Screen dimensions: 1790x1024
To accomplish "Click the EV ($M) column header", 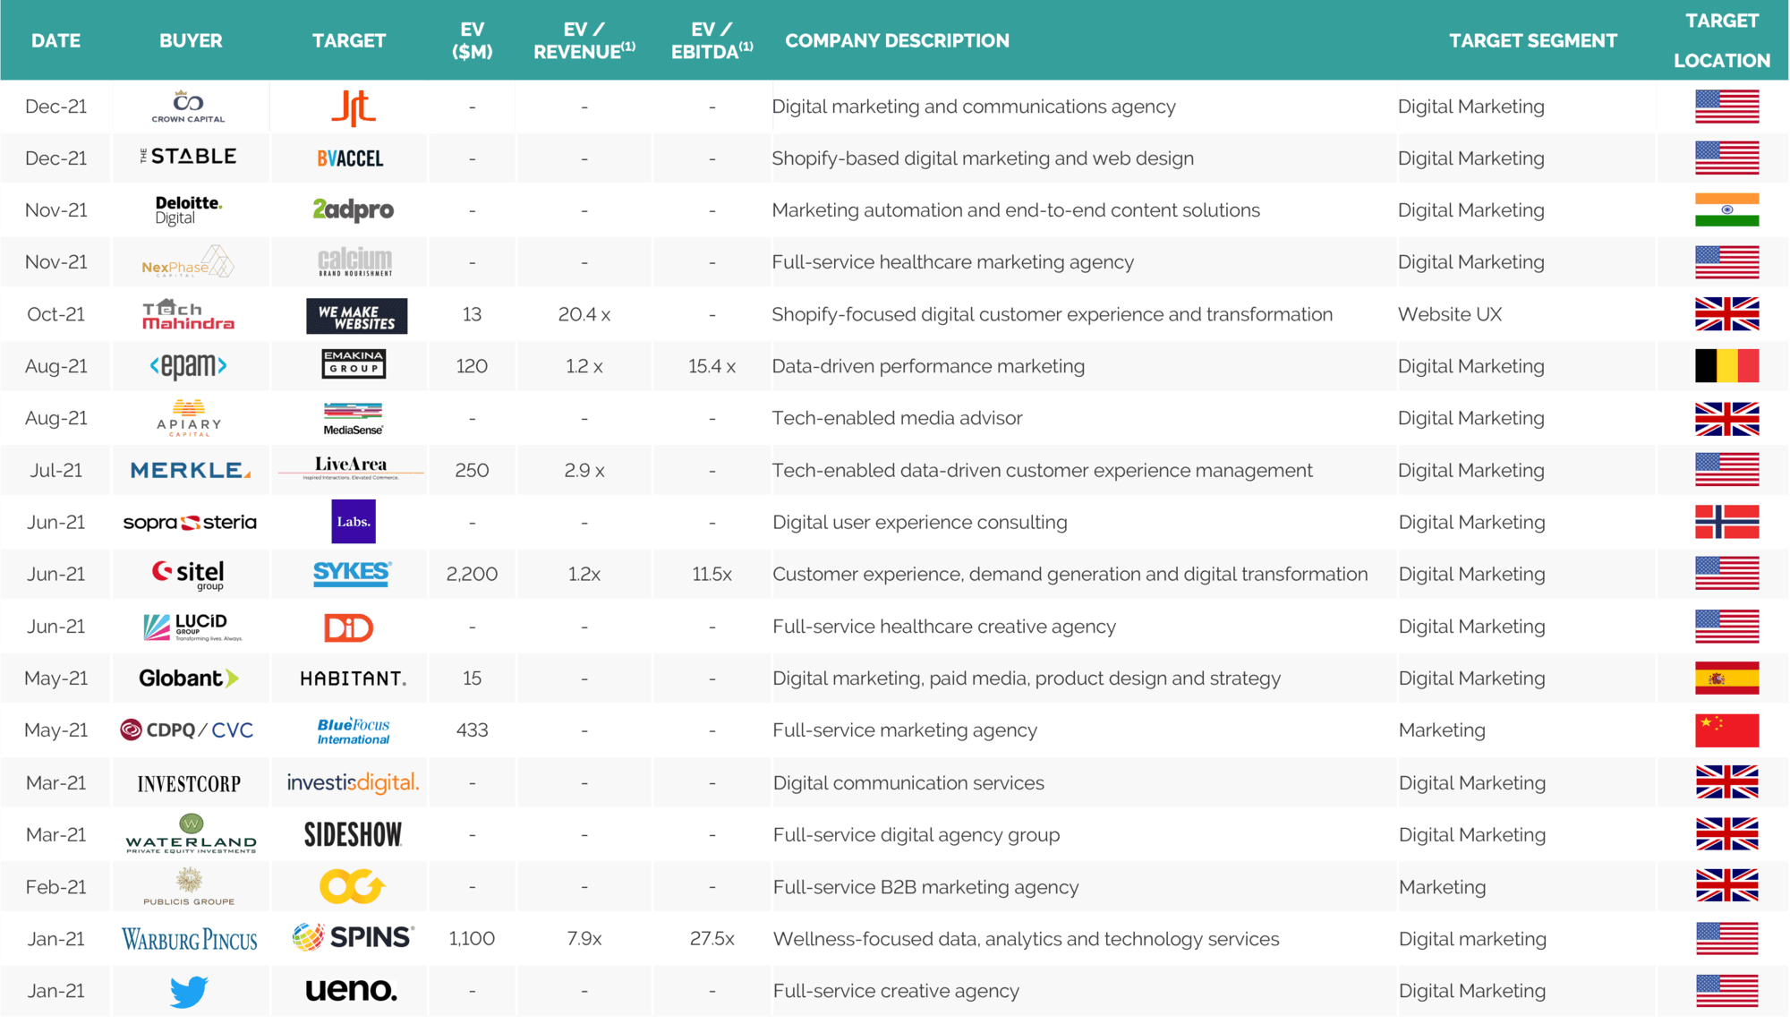I will coord(472,40).
